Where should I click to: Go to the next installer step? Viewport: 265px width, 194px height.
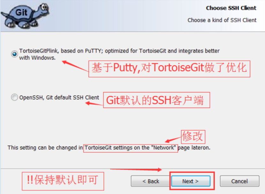click(191, 181)
